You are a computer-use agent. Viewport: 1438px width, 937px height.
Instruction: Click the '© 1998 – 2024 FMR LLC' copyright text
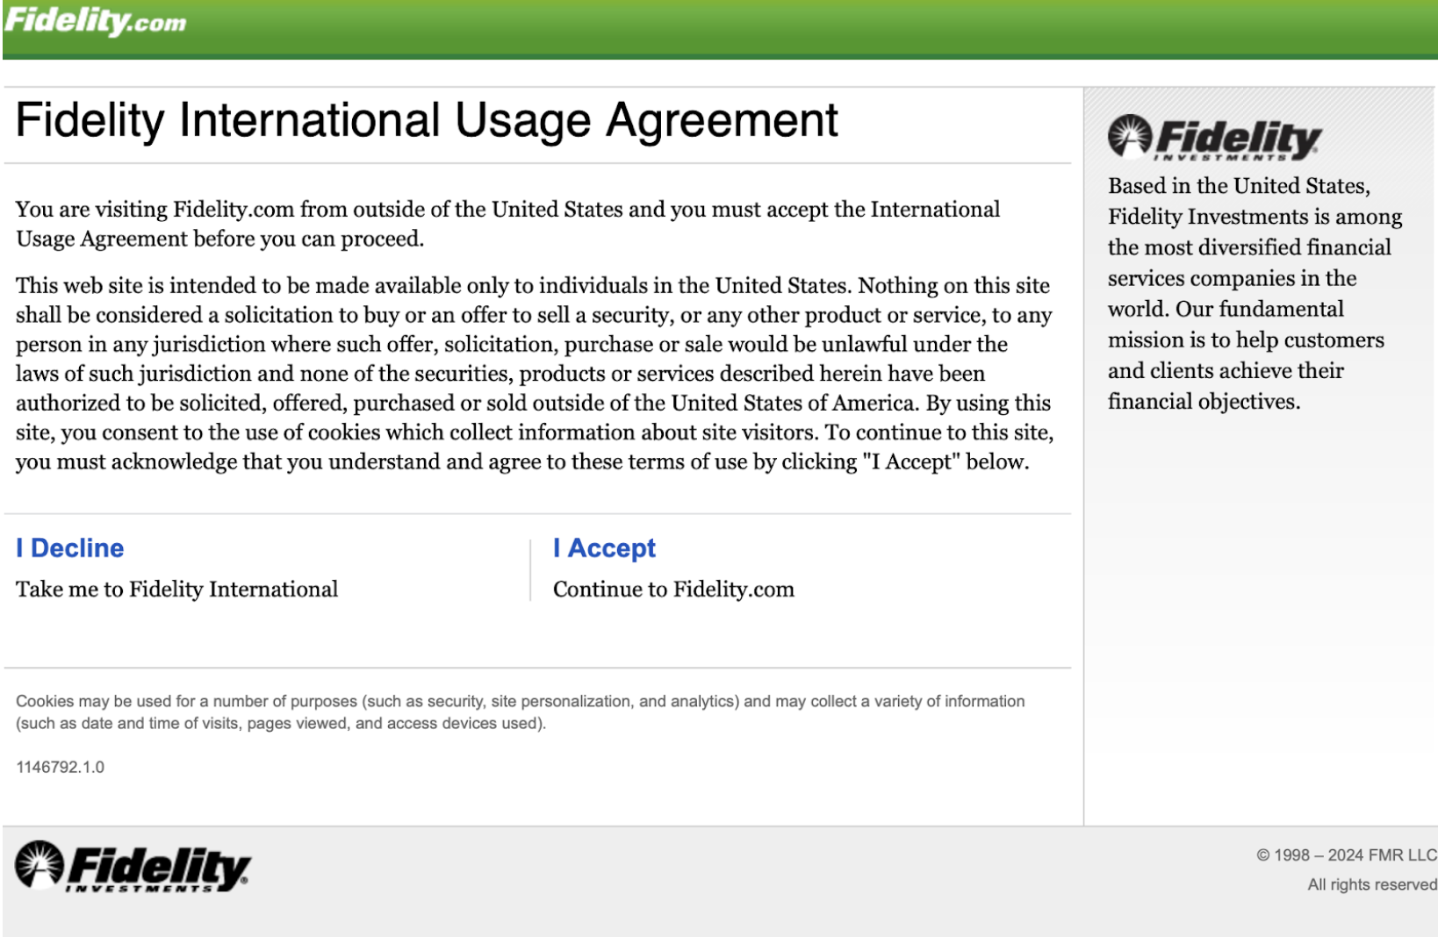pos(1347,855)
